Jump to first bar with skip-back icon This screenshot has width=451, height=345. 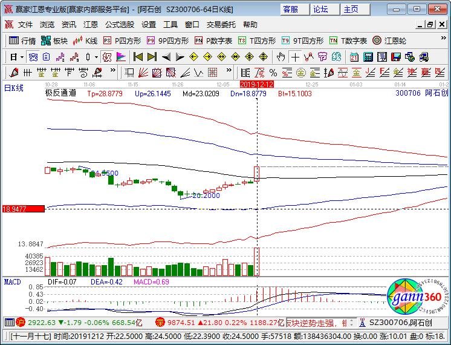pos(138,57)
